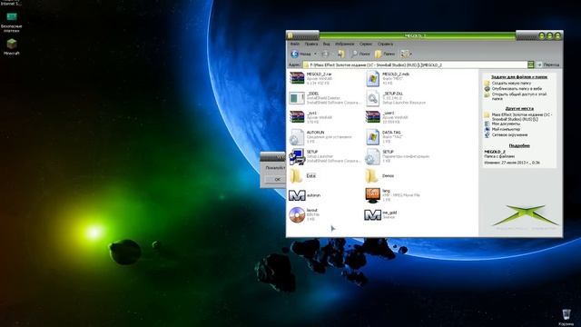Screen dimensions: 581x327
Task: Open the Demos folder
Action: pyautogui.click(x=379, y=175)
